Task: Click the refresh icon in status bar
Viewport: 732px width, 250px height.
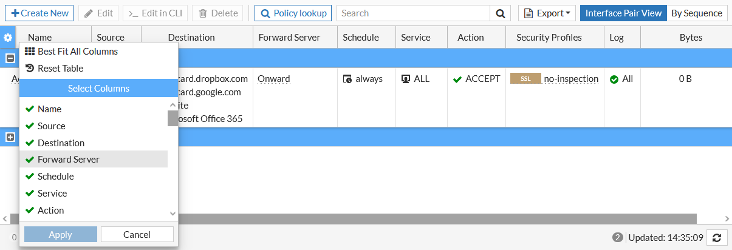Action: (x=717, y=237)
